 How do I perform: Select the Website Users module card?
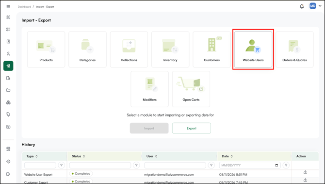click(x=253, y=50)
